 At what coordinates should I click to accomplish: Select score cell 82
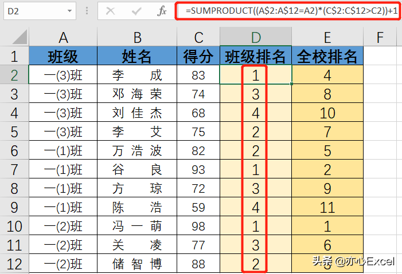click(x=198, y=150)
